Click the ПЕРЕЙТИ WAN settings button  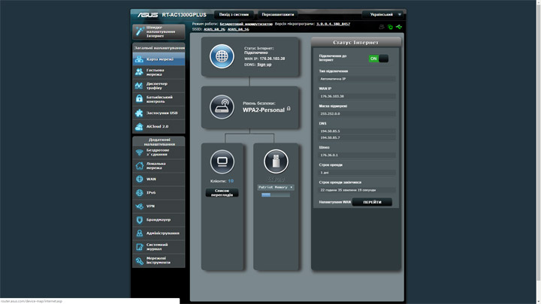372,203
